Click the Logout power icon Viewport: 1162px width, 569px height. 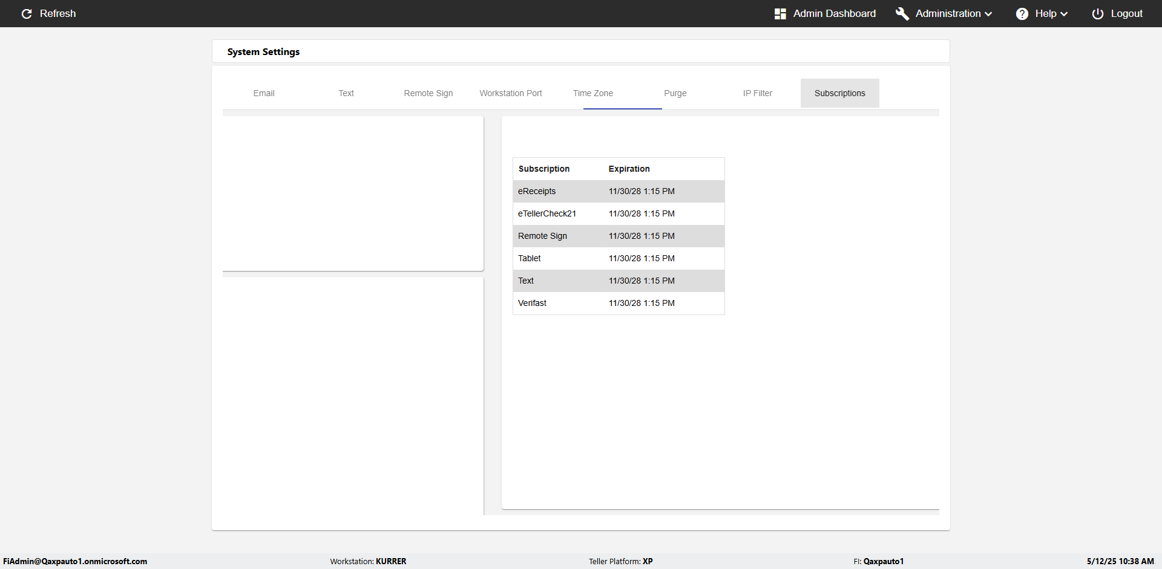click(x=1098, y=13)
